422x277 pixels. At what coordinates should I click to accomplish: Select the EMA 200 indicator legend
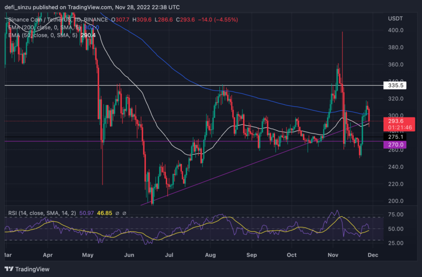click(x=44, y=27)
